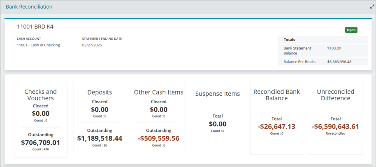This screenshot has height=167, width=376.
Task: Click the -$6,590,643.61 unreconciled total
Action: pos(335,126)
